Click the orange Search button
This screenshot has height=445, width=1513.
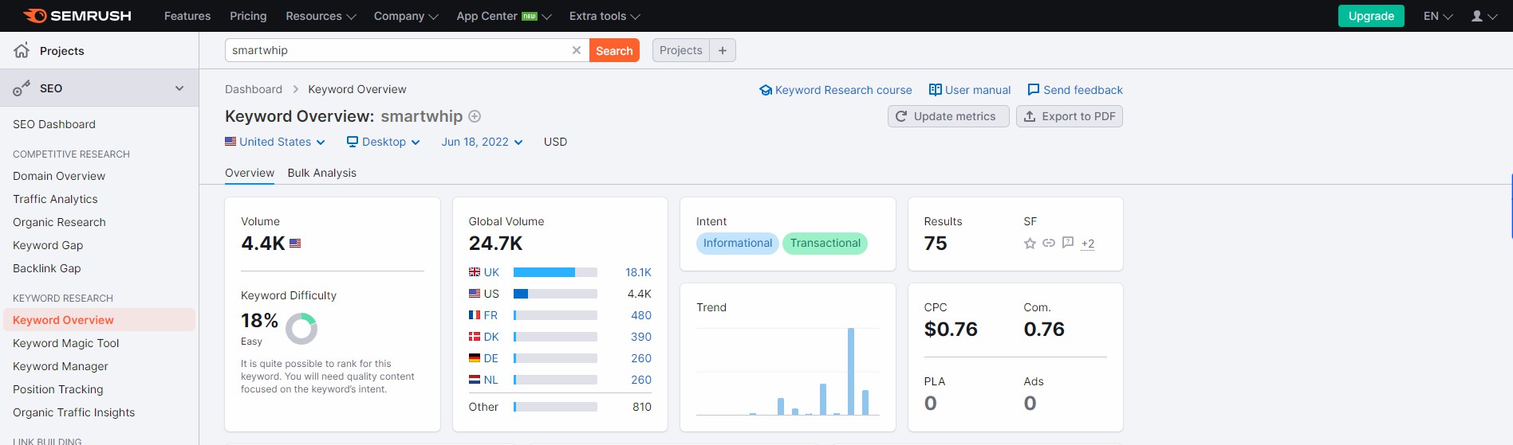614,50
